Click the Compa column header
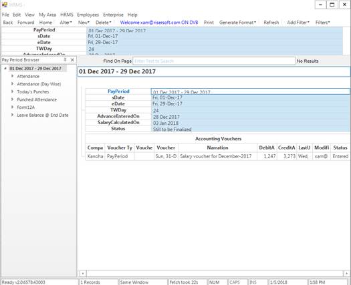 95,148
